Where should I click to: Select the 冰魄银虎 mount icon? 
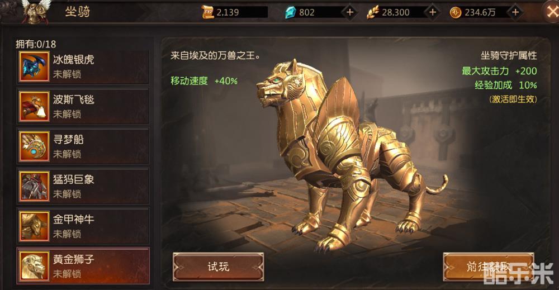pyautogui.click(x=34, y=66)
